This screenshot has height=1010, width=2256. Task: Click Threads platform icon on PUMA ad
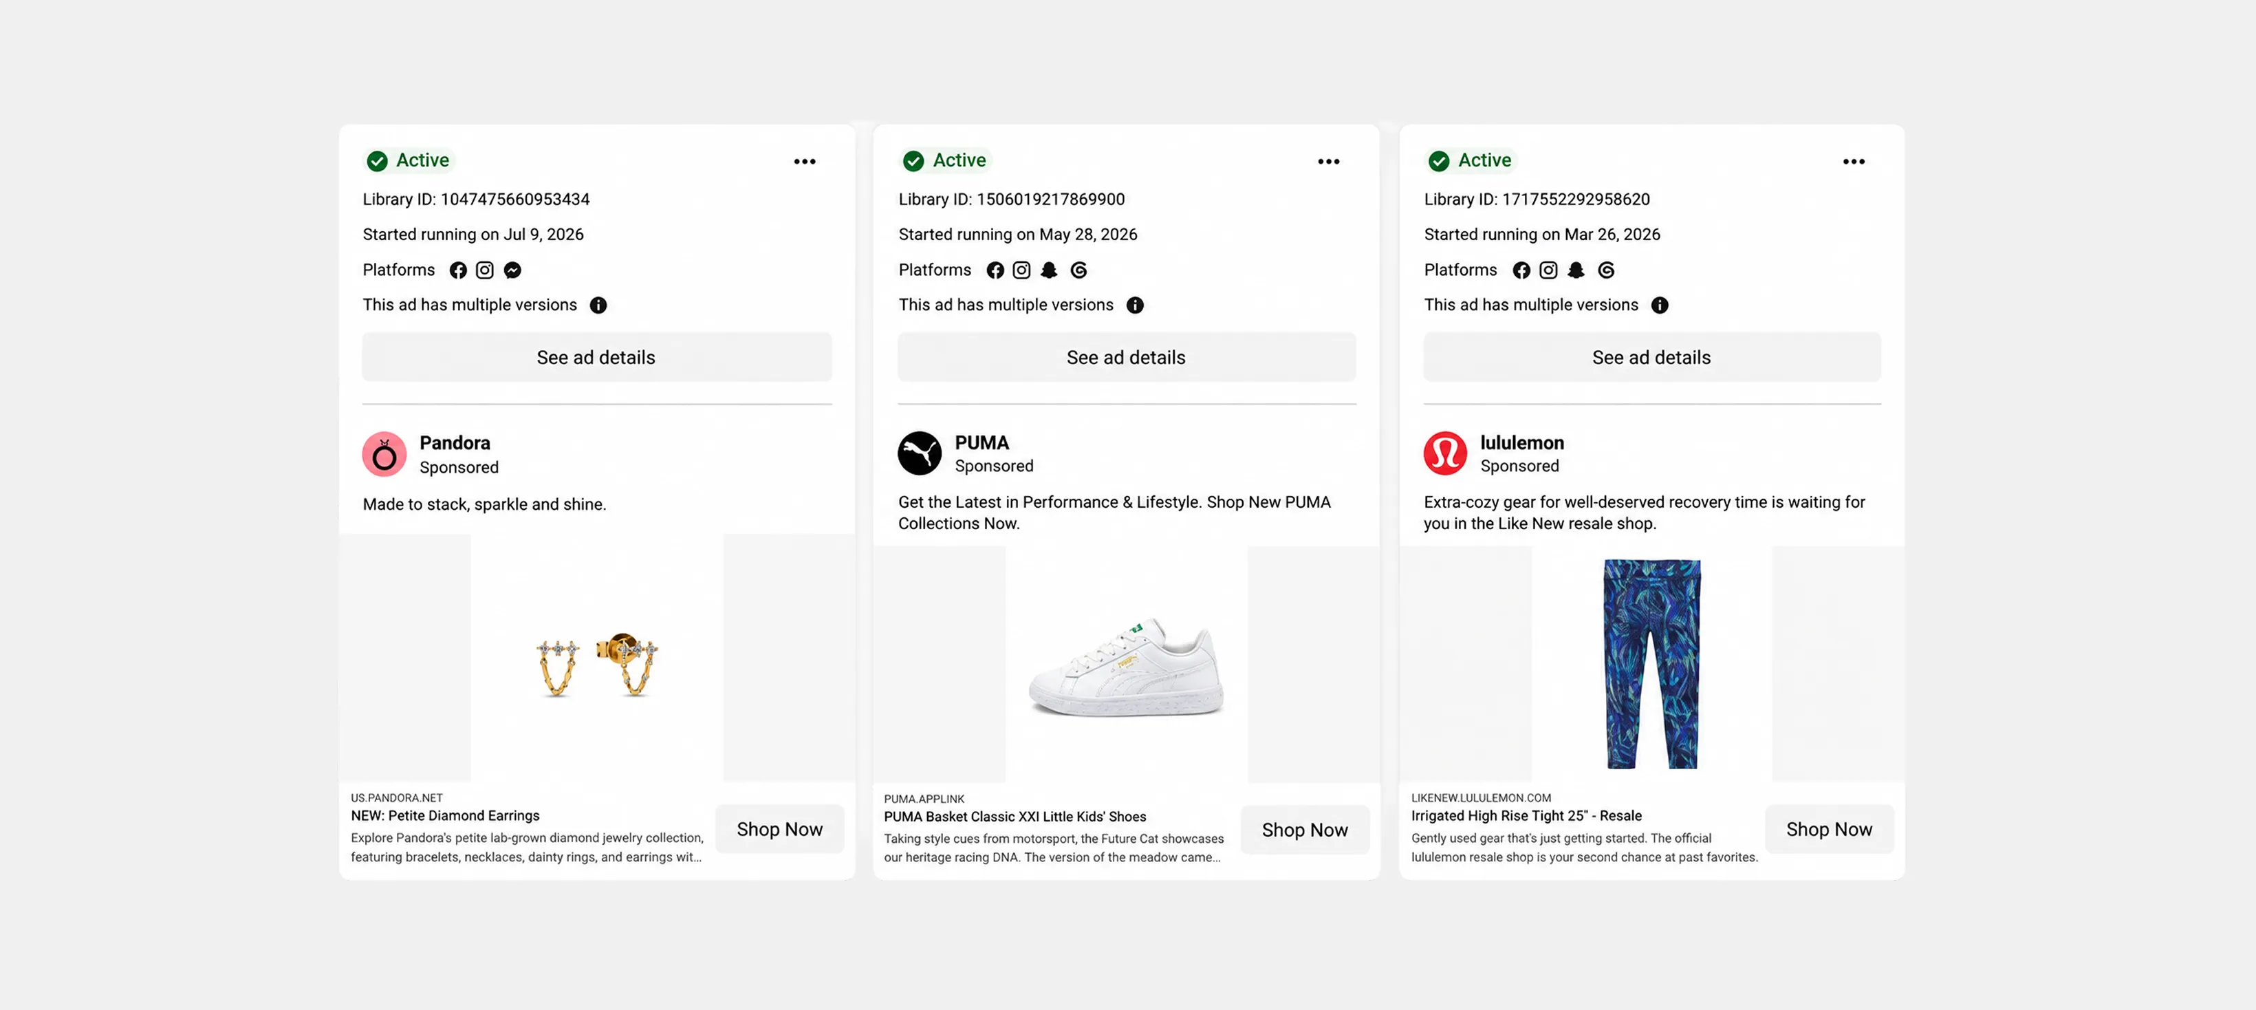(1079, 270)
